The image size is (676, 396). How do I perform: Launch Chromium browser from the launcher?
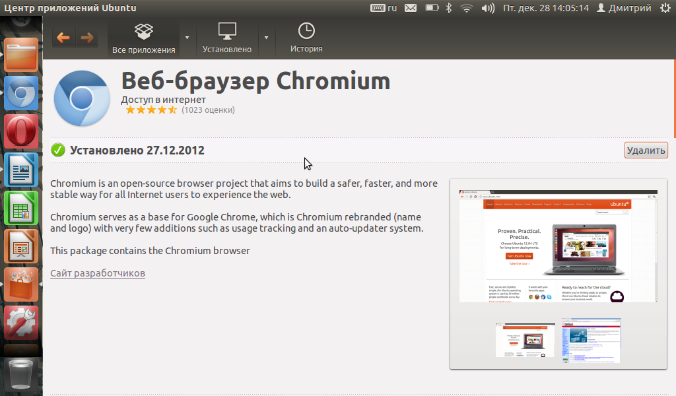coord(21,93)
